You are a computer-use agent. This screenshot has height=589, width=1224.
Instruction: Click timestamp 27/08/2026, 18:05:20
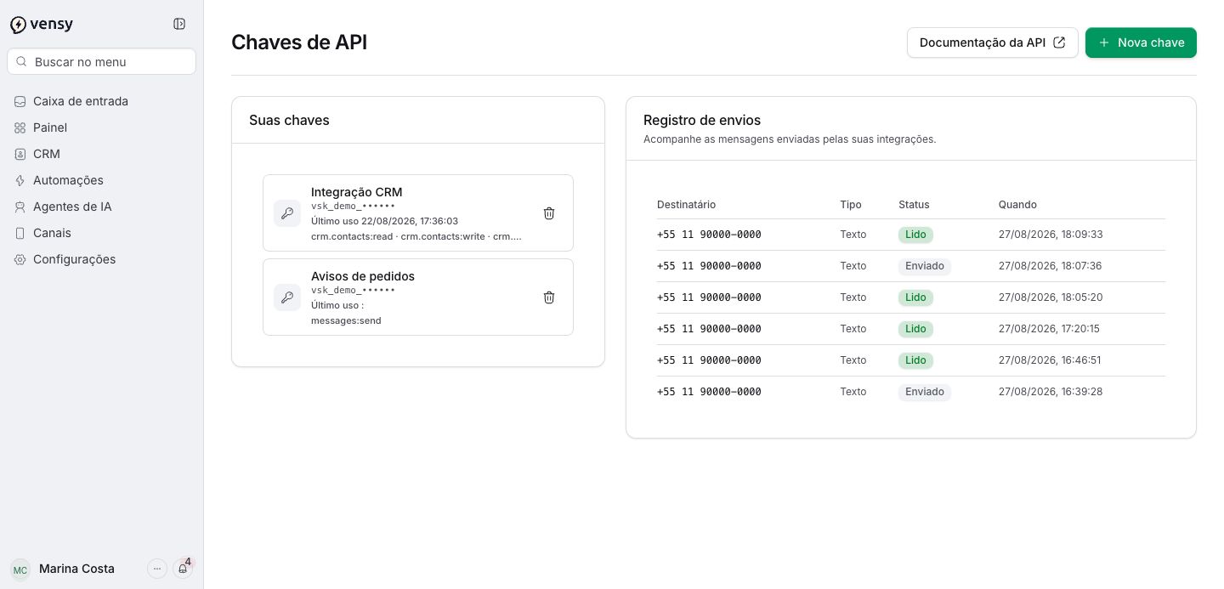[1051, 297]
